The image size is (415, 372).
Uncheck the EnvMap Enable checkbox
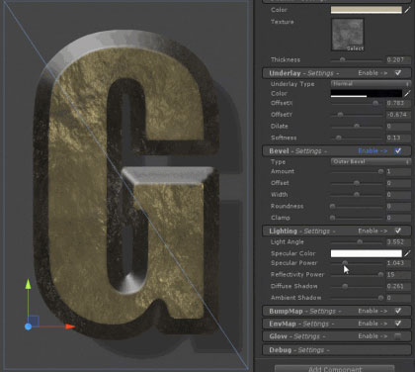[398, 324]
